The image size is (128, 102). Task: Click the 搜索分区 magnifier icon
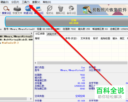[6, 8]
